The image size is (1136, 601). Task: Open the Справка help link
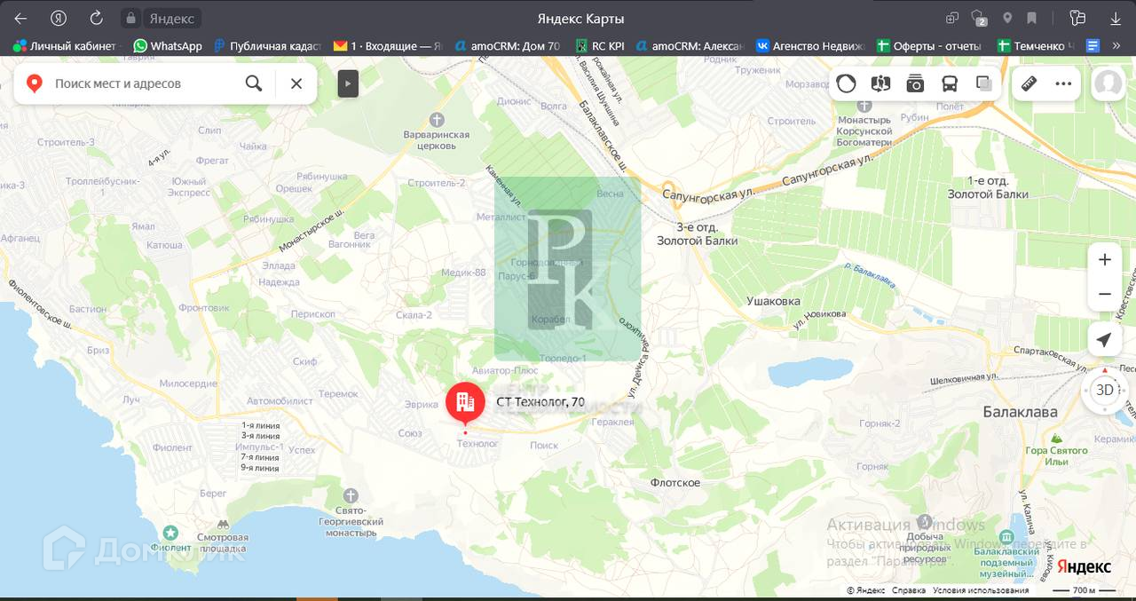coord(909,590)
